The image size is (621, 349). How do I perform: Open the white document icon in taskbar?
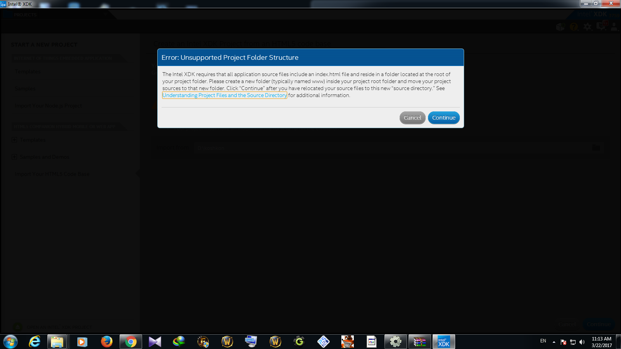point(372,342)
